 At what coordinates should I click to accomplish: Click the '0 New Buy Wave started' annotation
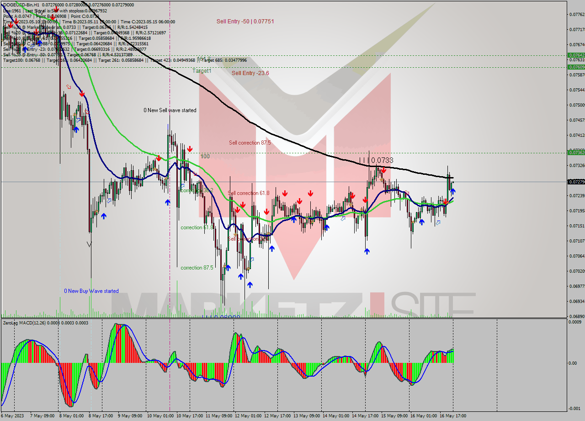(91, 291)
